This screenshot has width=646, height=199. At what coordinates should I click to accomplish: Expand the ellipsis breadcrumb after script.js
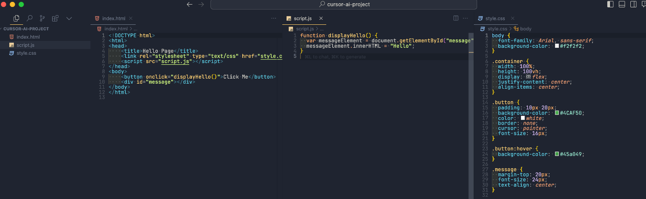click(321, 28)
